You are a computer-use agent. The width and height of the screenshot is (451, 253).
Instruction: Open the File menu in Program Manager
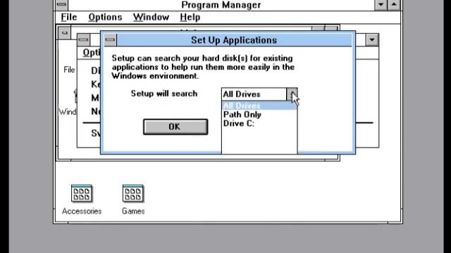pos(69,17)
